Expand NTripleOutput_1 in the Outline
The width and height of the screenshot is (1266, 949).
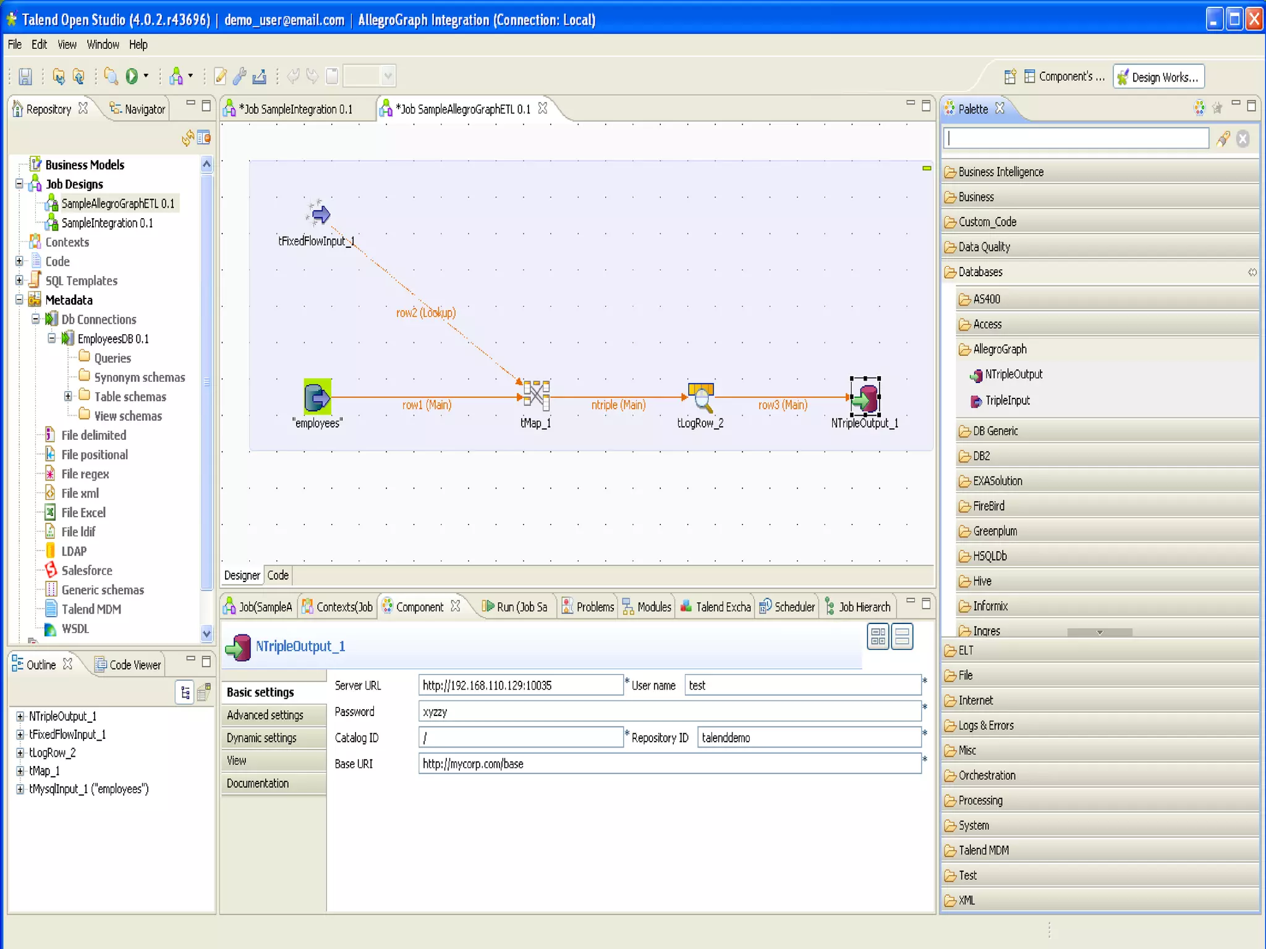coord(20,716)
